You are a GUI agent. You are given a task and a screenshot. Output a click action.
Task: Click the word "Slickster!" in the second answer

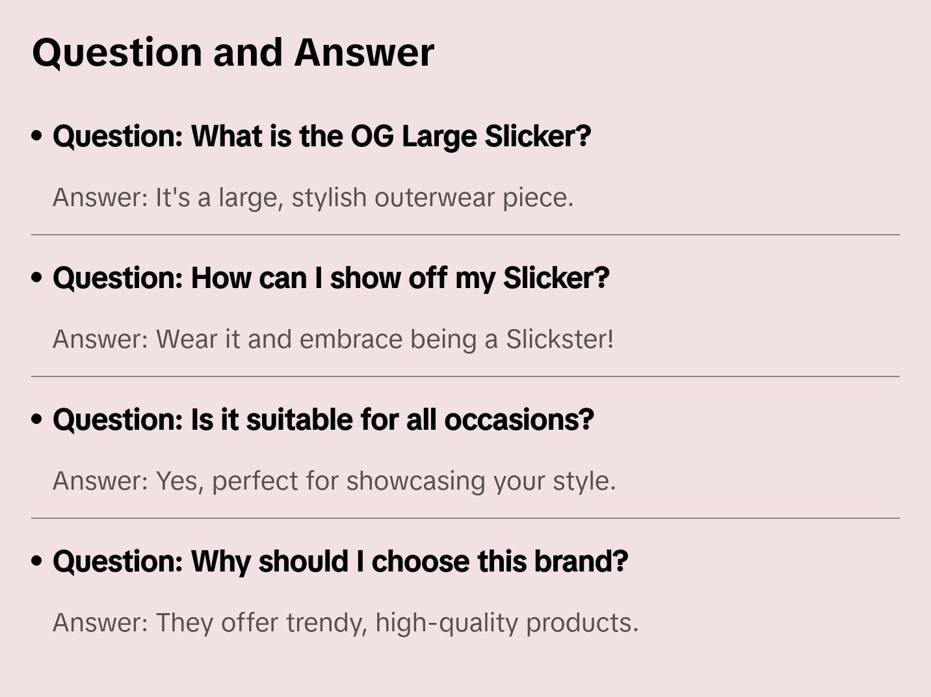(560, 339)
